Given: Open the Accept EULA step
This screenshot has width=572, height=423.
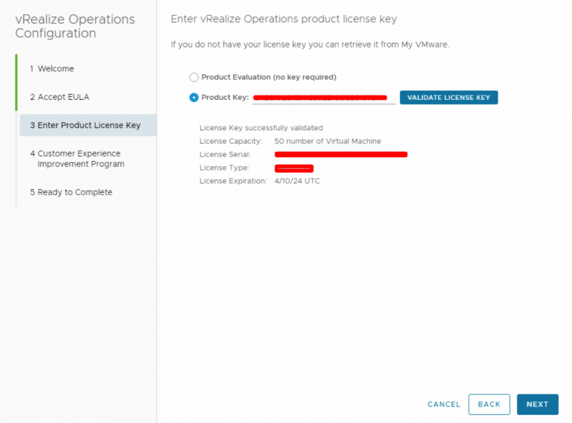Looking at the screenshot, I should (x=60, y=97).
